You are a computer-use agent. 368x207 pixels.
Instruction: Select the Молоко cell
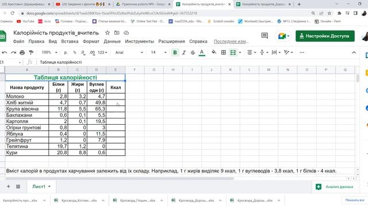pos(27,97)
